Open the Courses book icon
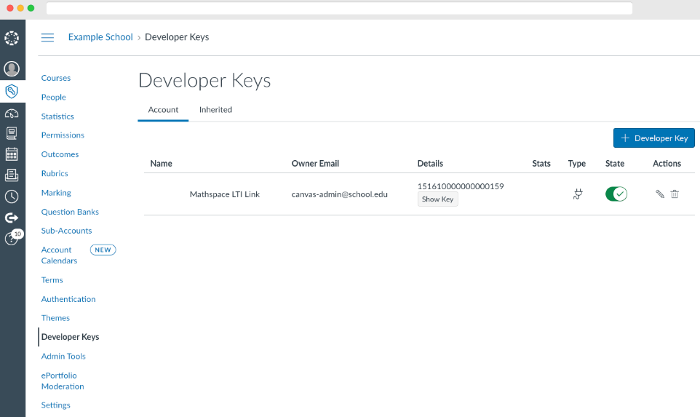700x417 pixels. click(x=12, y=133)
